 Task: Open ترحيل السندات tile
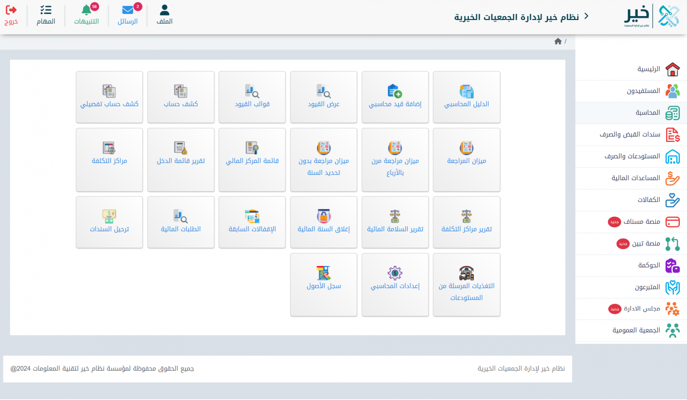coord(109,222)
